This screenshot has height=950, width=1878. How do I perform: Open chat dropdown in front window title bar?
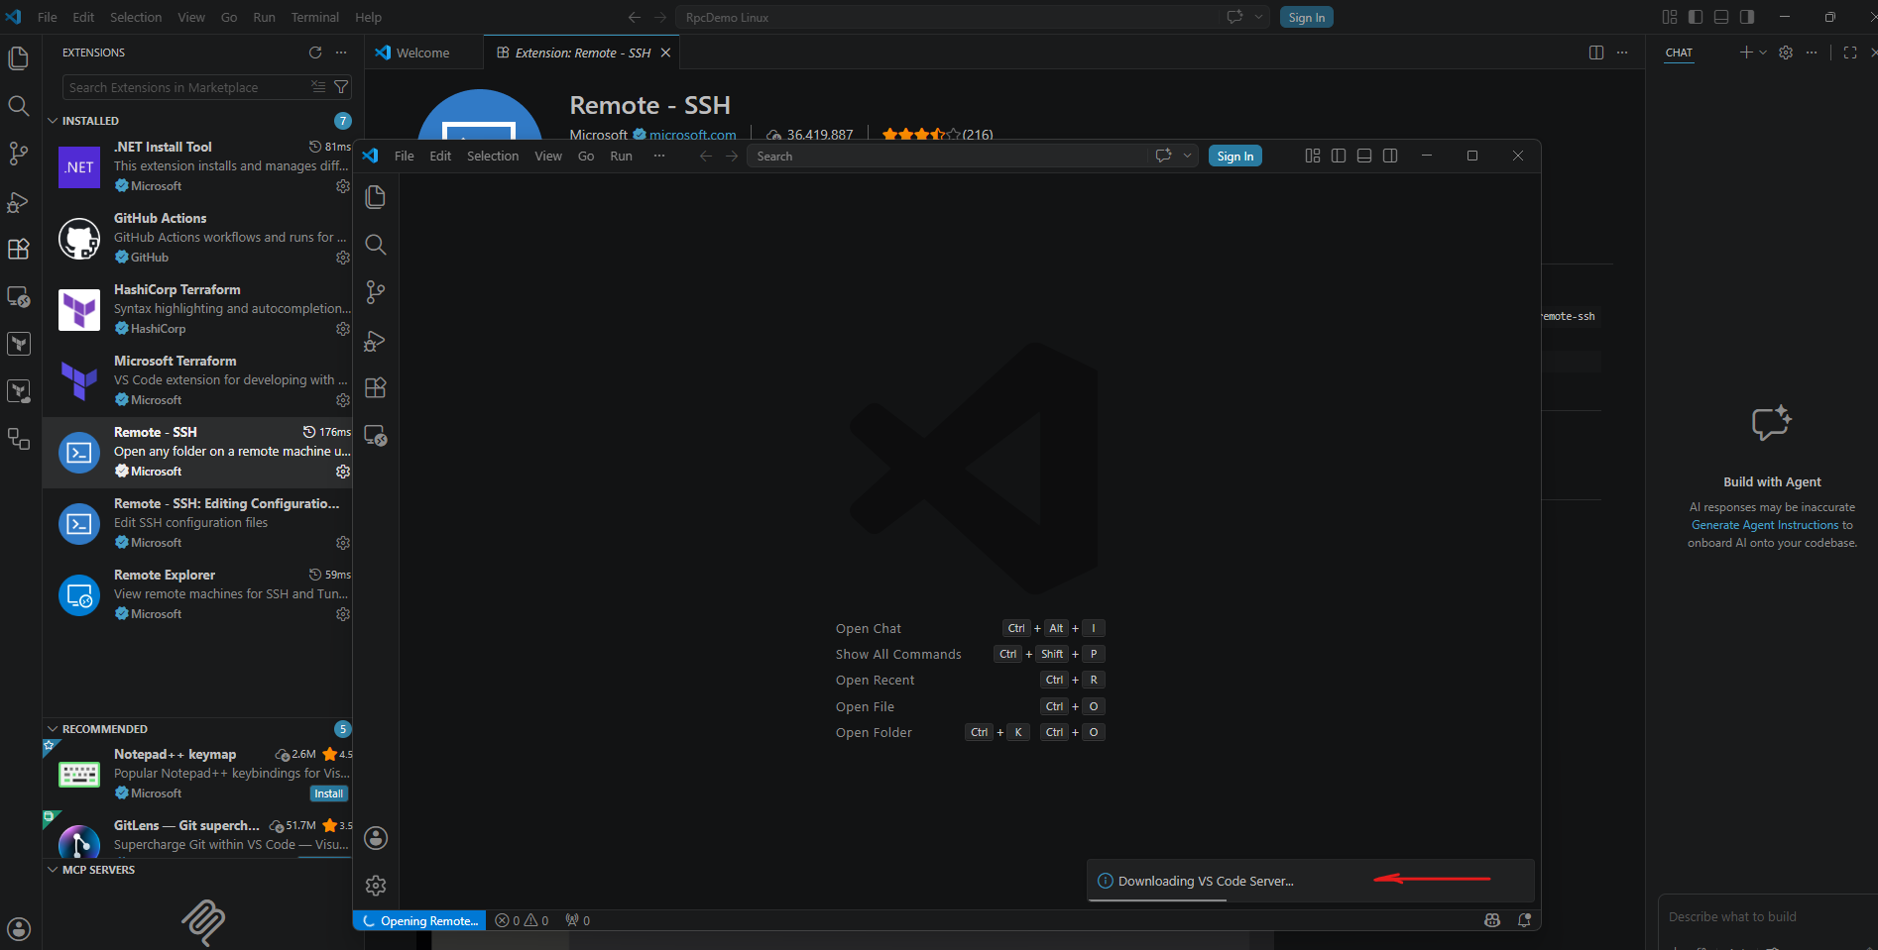1187,156
